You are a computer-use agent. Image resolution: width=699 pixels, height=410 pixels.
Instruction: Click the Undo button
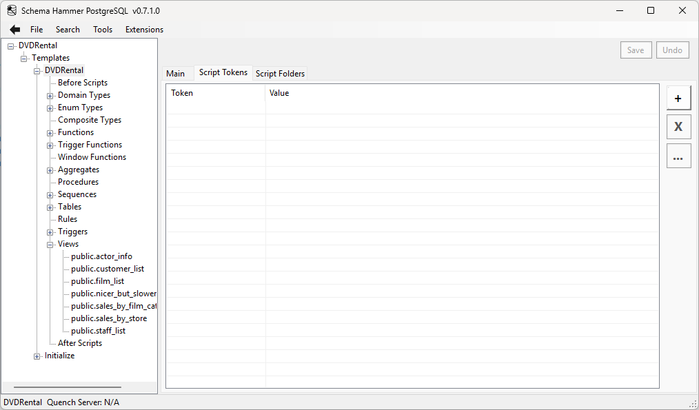672,50
